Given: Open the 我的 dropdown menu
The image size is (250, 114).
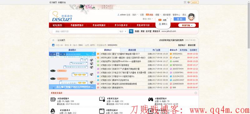Looking at the screenshot, I should pos(135,15).
